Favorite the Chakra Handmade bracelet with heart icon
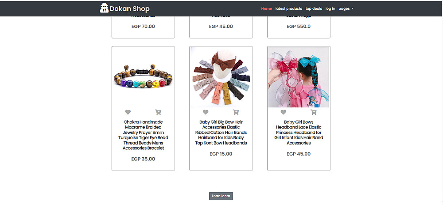 tap(128, 112)
